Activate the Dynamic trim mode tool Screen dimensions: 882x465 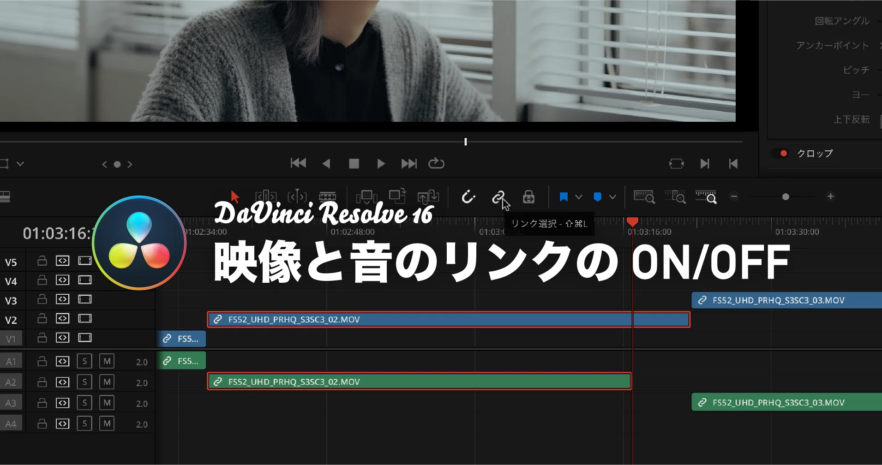coord(297,197)
